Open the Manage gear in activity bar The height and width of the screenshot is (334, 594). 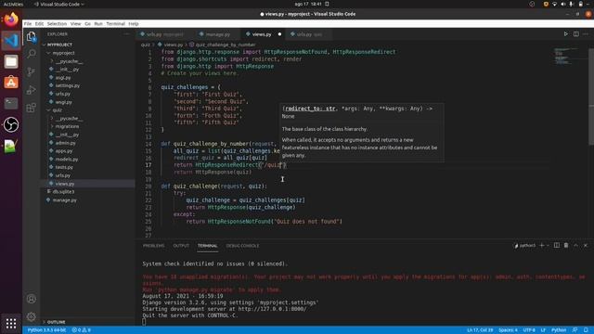(x=31, y=316)
